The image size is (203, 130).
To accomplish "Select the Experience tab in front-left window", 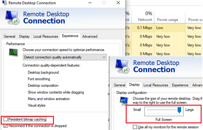I will (70, 36).
